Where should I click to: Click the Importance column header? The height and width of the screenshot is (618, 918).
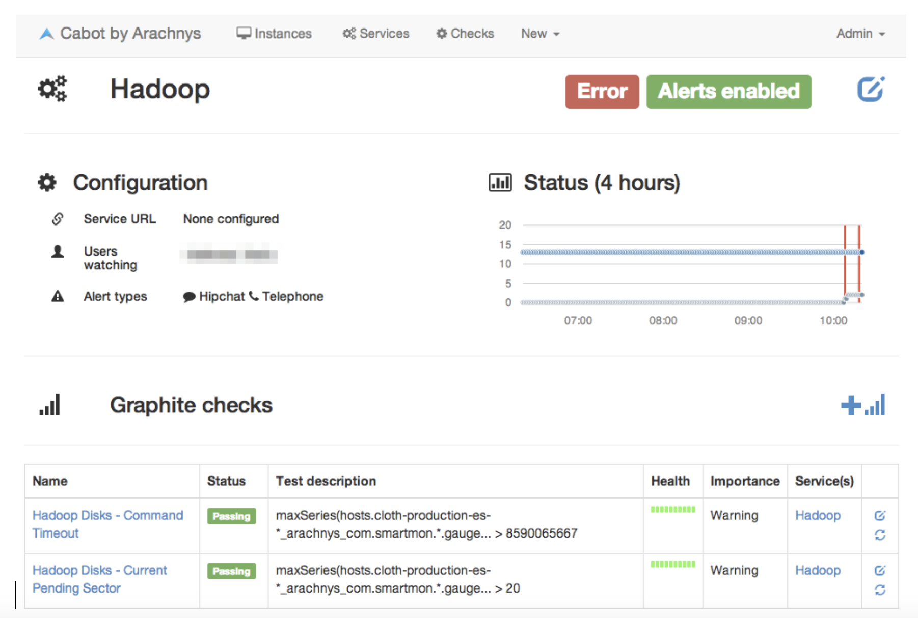(745, 481)
